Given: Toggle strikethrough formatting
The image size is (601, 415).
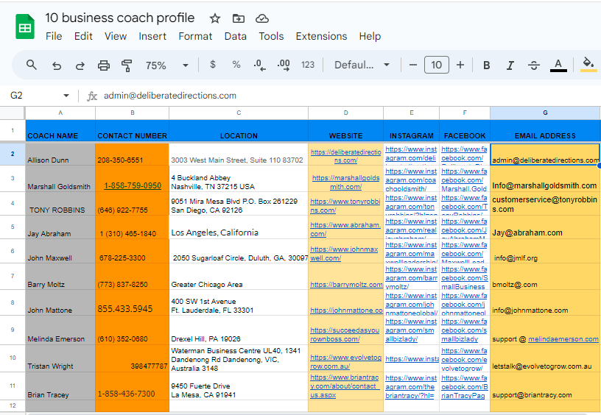Looking at the screenshot, I should click(534, 65).
